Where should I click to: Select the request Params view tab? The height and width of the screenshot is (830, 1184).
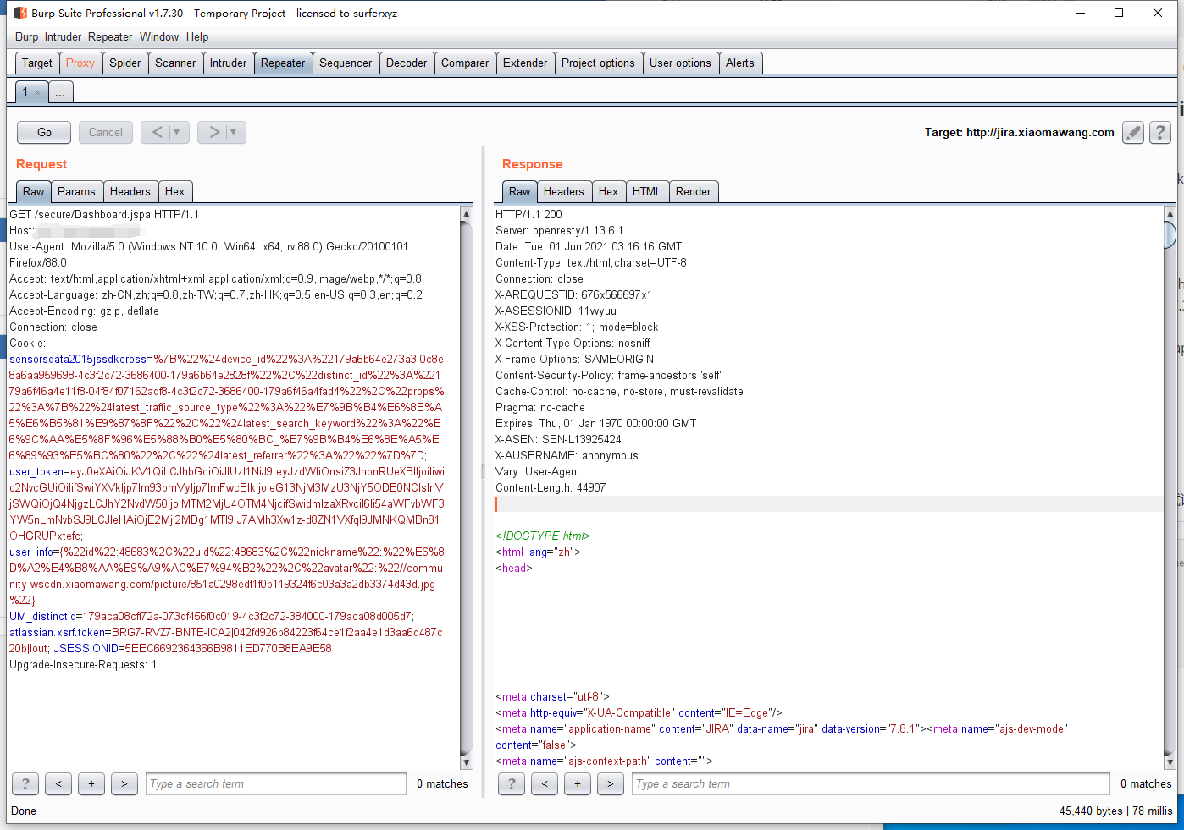click(76, 192)
